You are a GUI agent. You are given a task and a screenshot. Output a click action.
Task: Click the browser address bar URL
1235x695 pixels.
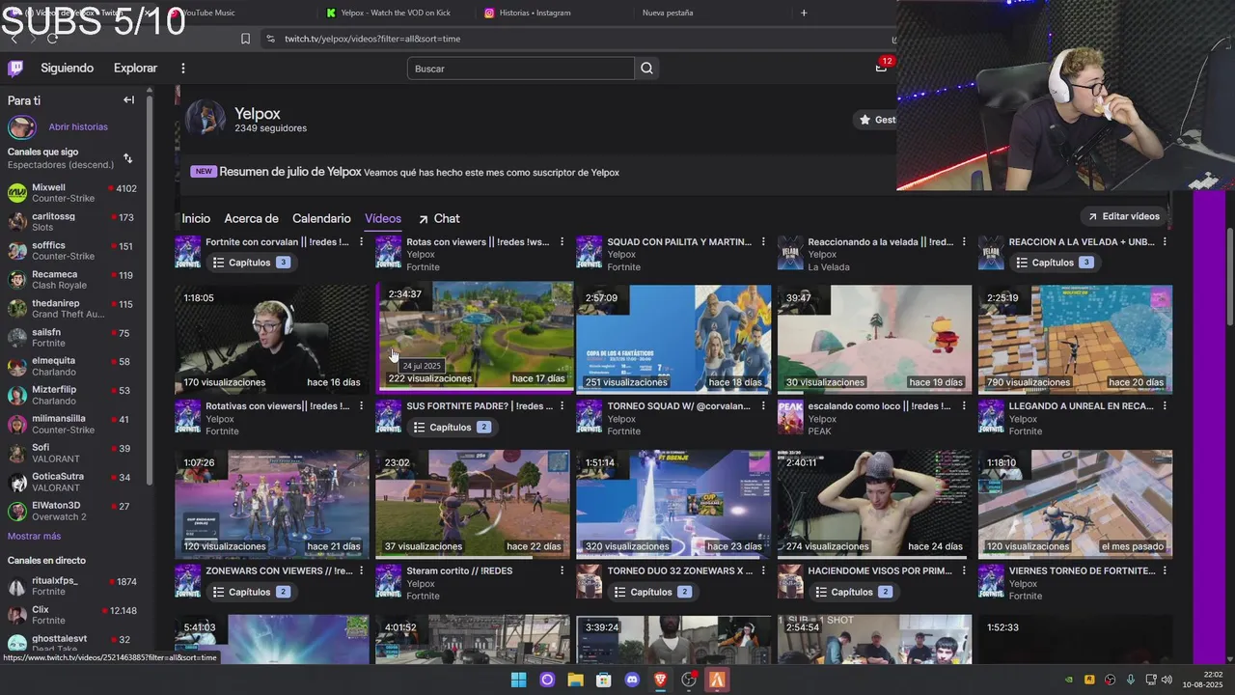coord(372,39)
